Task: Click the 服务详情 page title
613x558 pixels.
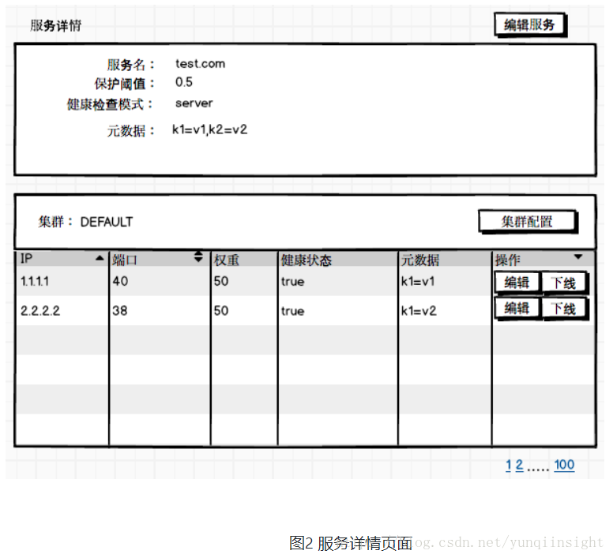Action: pyautogui.click(x=56, y=26)
